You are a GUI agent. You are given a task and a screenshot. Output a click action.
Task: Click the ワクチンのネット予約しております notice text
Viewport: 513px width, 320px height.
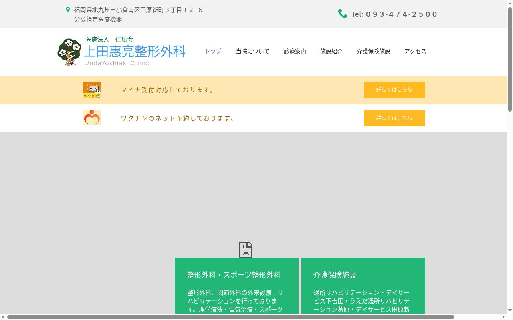click(178, 118)
